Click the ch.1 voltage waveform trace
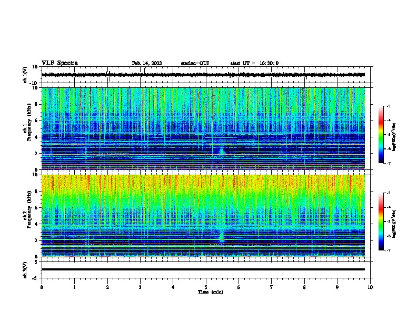The width and height of the screenshot is (417, 322). 203,75
